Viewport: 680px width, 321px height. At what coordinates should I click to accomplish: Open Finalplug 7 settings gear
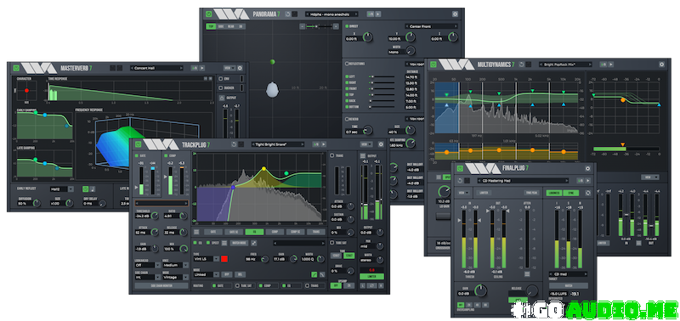[x=587, y=168]
